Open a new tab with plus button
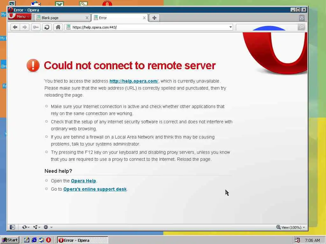326x244 pixels. click(154, 18)
